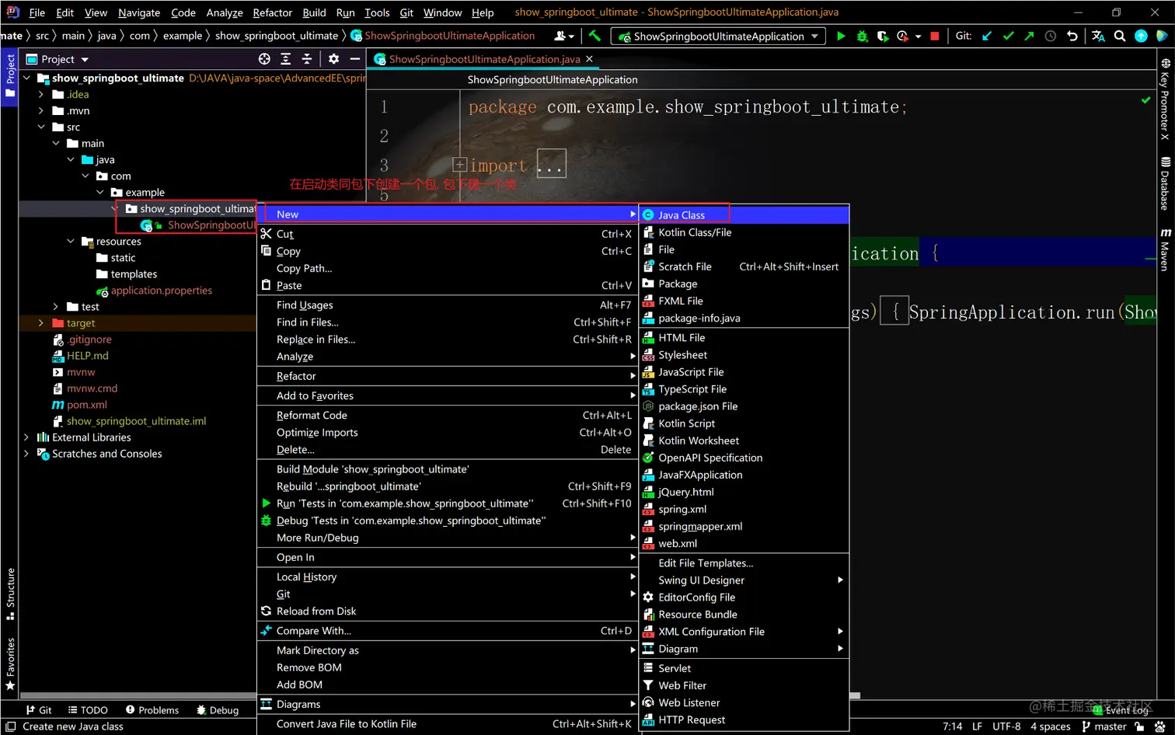Collapse the src folder

[41, 127]
